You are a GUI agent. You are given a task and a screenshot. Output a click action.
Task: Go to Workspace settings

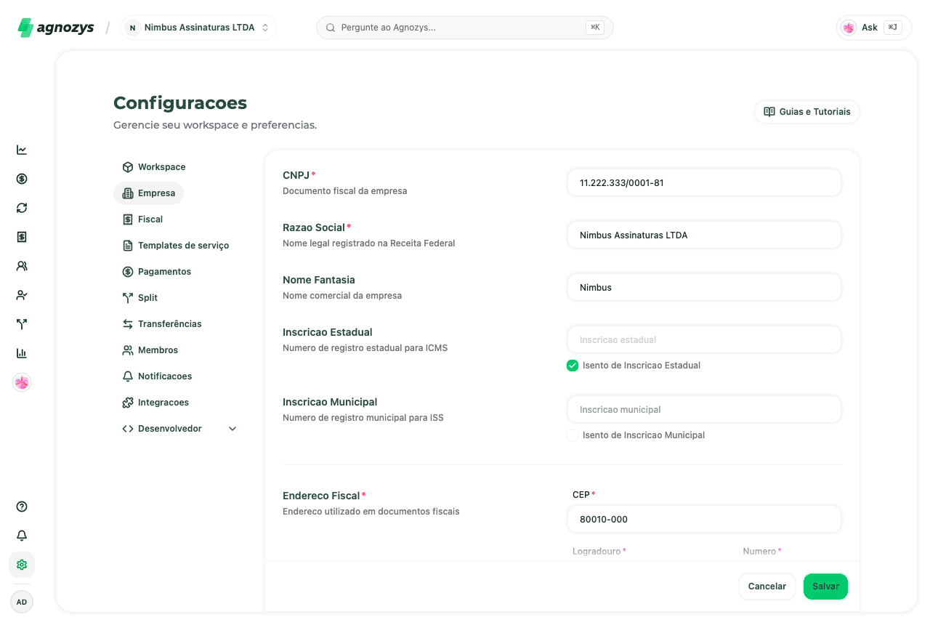154,167
